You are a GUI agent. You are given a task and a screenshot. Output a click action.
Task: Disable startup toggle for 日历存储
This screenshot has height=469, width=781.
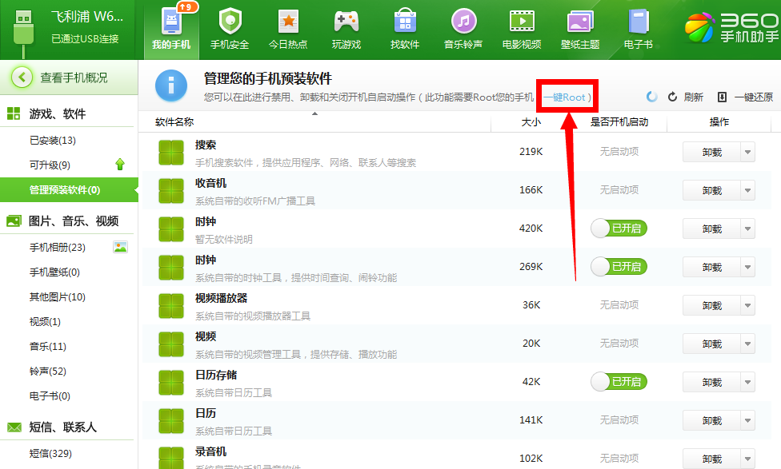click(619, 382)
